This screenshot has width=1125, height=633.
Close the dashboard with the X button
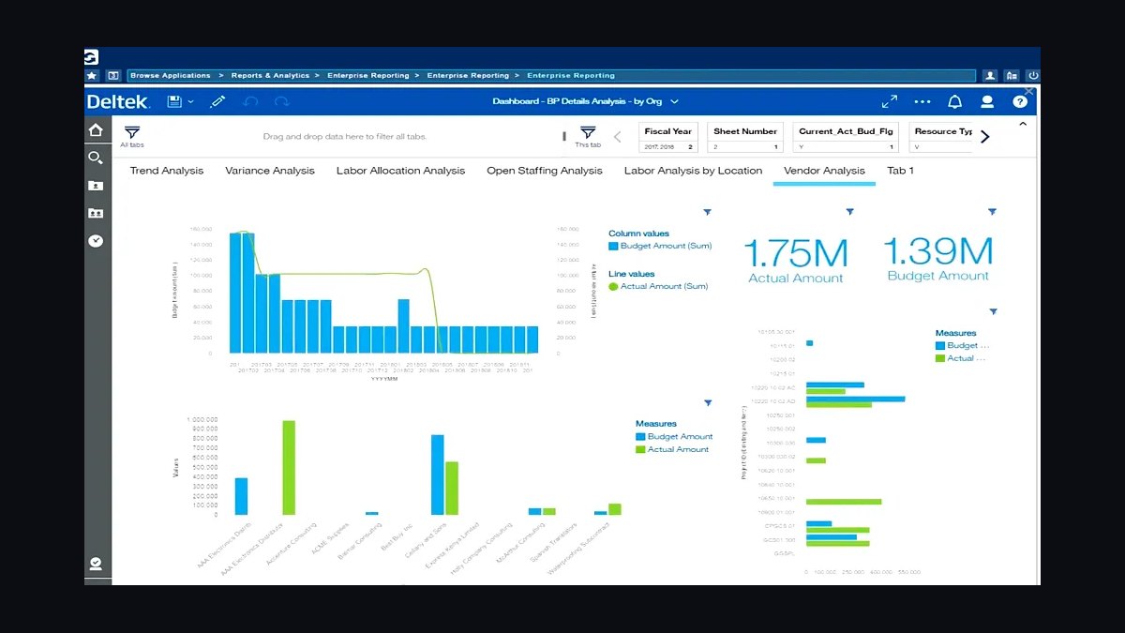(x=1029, y=91)
